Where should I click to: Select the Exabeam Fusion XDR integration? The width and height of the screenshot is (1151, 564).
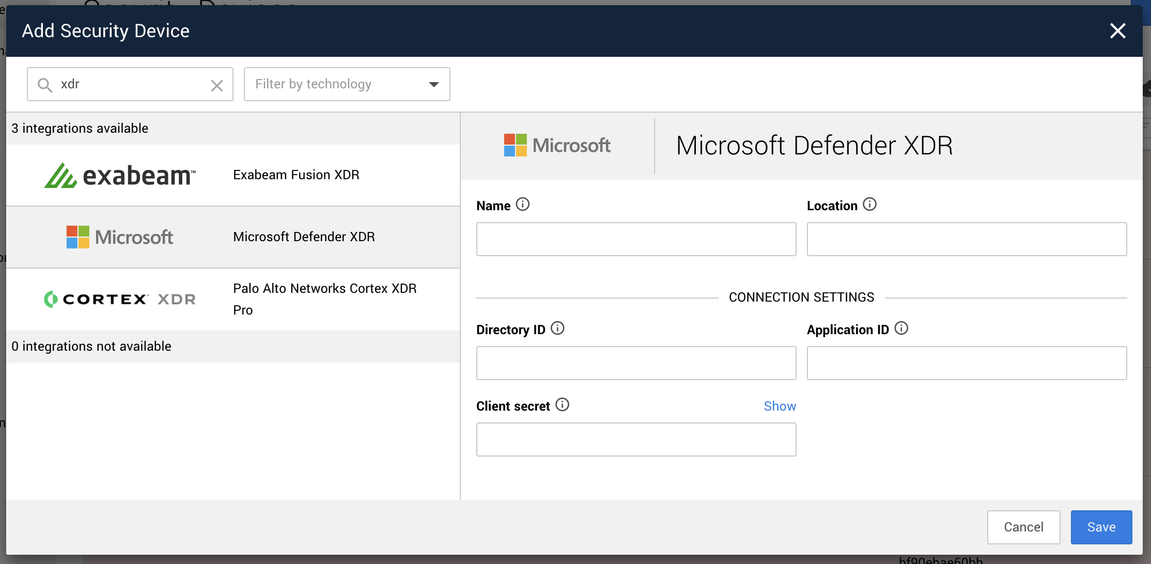(233, 175)
